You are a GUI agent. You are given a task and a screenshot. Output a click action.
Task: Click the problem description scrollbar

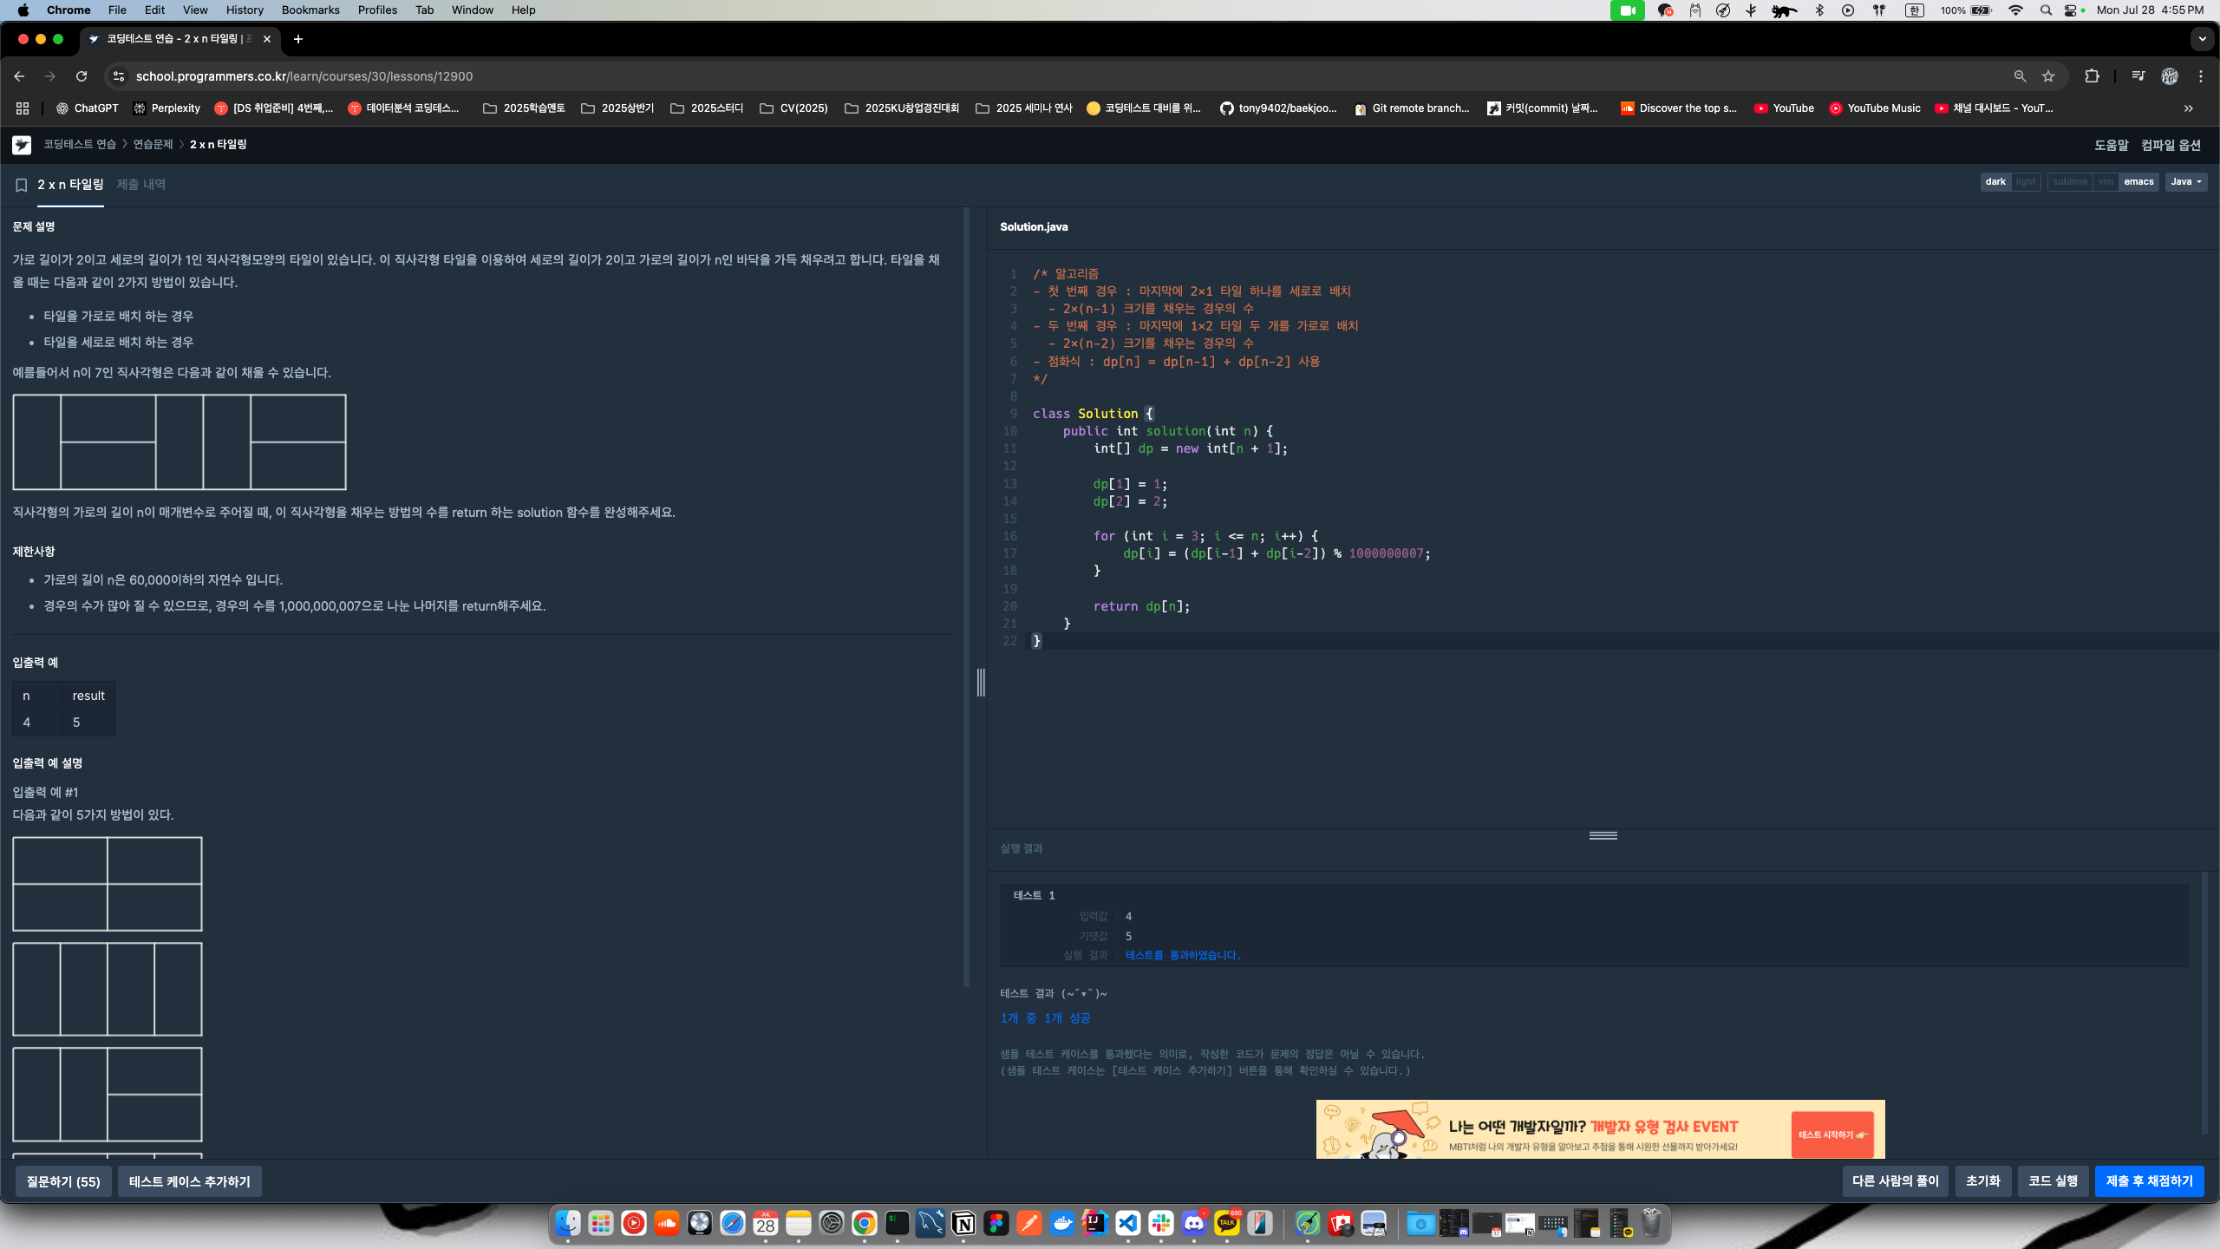[x=966, y=597]
